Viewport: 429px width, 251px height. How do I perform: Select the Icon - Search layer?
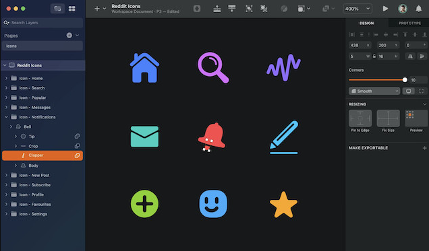click(x=43, y=88)
